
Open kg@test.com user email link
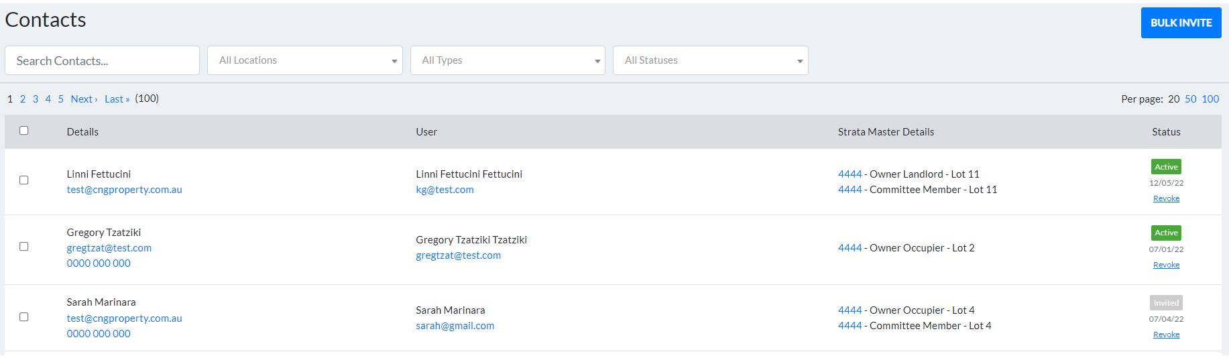pyautogui.click(x=445, y=190)
